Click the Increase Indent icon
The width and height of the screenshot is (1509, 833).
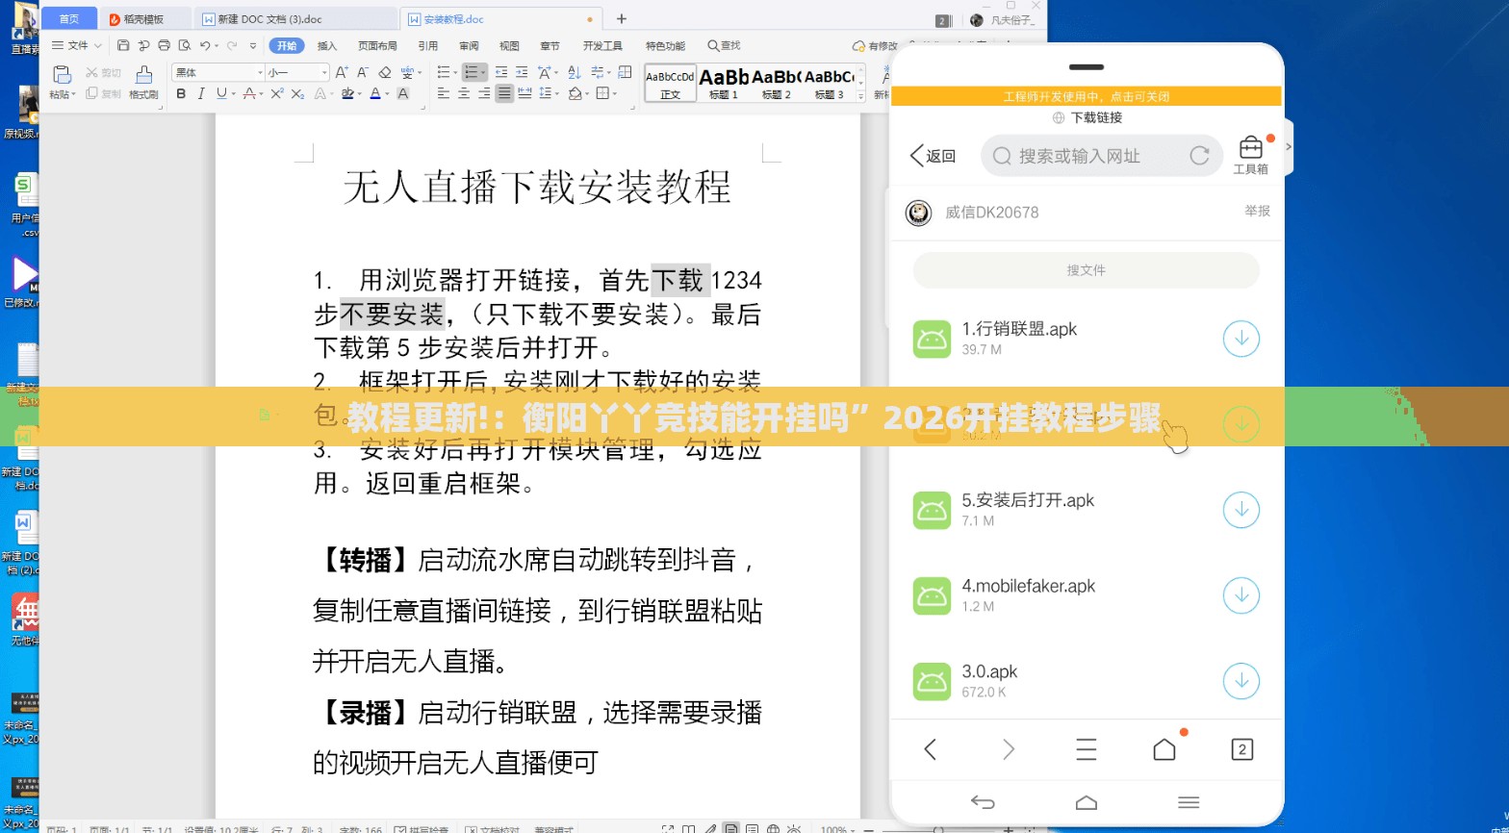click(522, 72)
